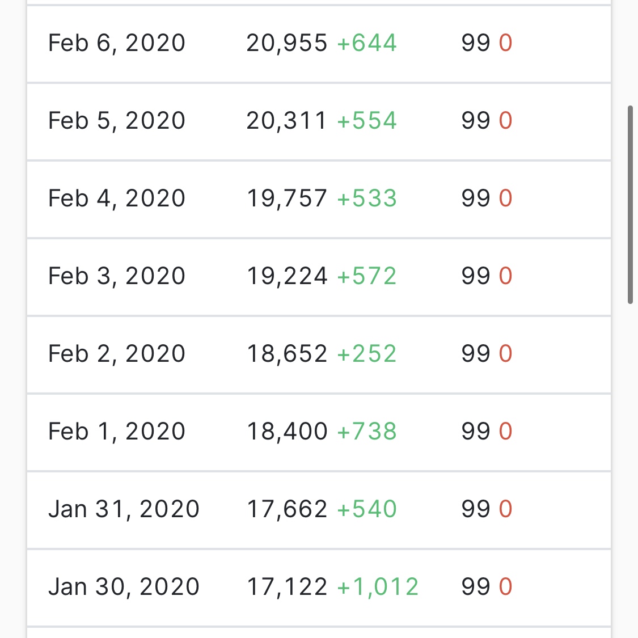Select the Feb 1, 2020 date
The height and width of the screenshot is (638, 638).
tap(117, 432)
